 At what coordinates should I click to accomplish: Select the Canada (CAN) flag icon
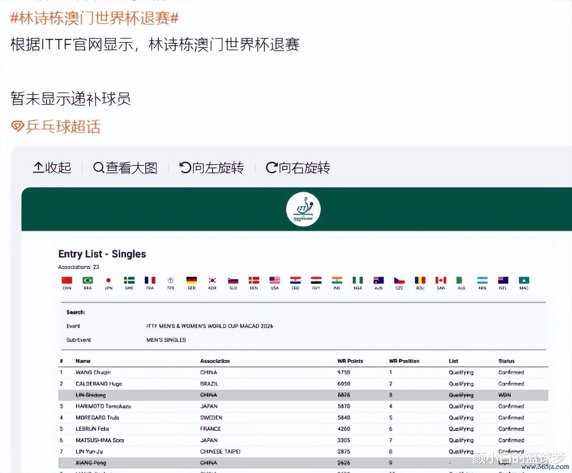click(x=441, y=281)
